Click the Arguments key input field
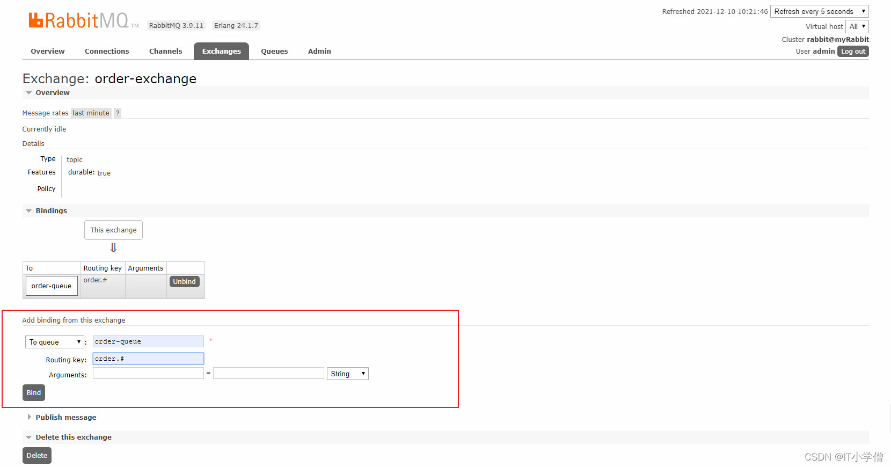This screenshot has height=467, width=891. [x=148, y=373]
